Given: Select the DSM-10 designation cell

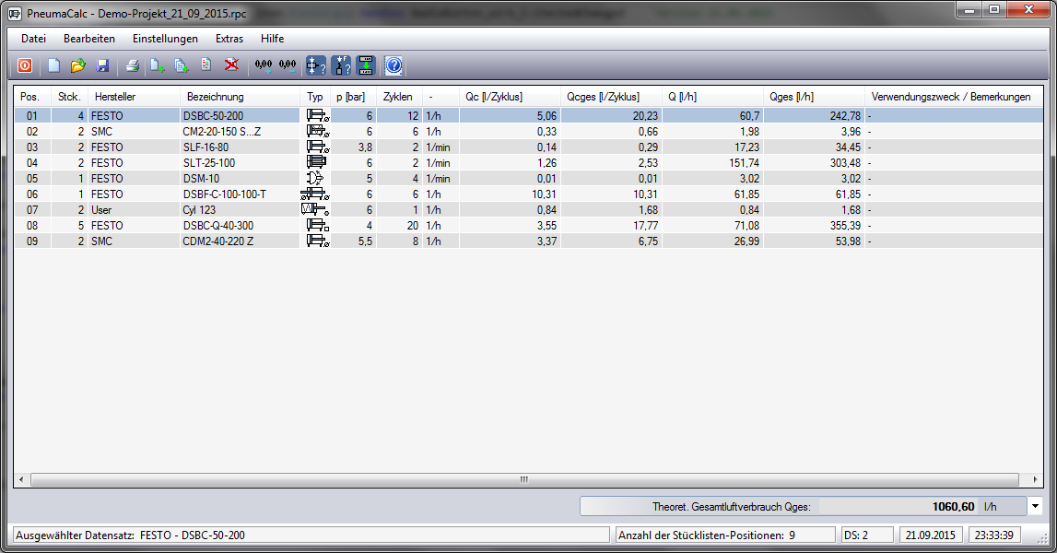Looking at the screenshot, I should point(240,178).
